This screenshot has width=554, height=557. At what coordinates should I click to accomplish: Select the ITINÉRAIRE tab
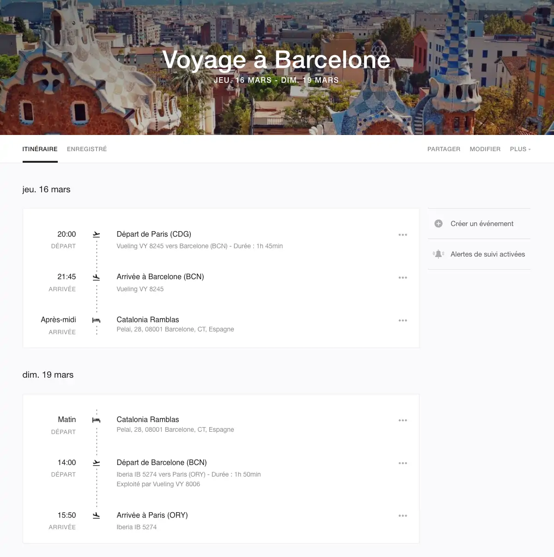click(40, 149)
